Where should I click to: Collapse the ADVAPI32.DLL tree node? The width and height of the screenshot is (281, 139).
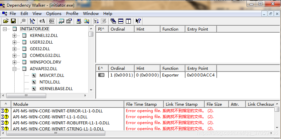point(15,69)
